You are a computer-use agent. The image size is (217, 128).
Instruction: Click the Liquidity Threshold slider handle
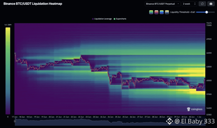[x=207, y=12]
